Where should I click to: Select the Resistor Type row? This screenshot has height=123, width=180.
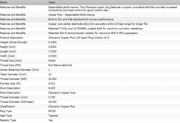90,120
